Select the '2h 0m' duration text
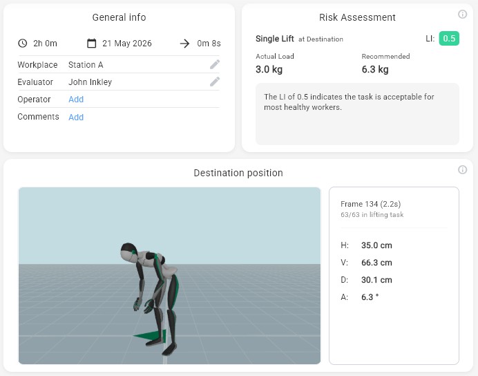 [x=45, y=44]
